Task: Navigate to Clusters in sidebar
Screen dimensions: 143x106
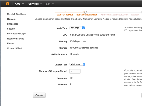Action: [x=11, y=19]
